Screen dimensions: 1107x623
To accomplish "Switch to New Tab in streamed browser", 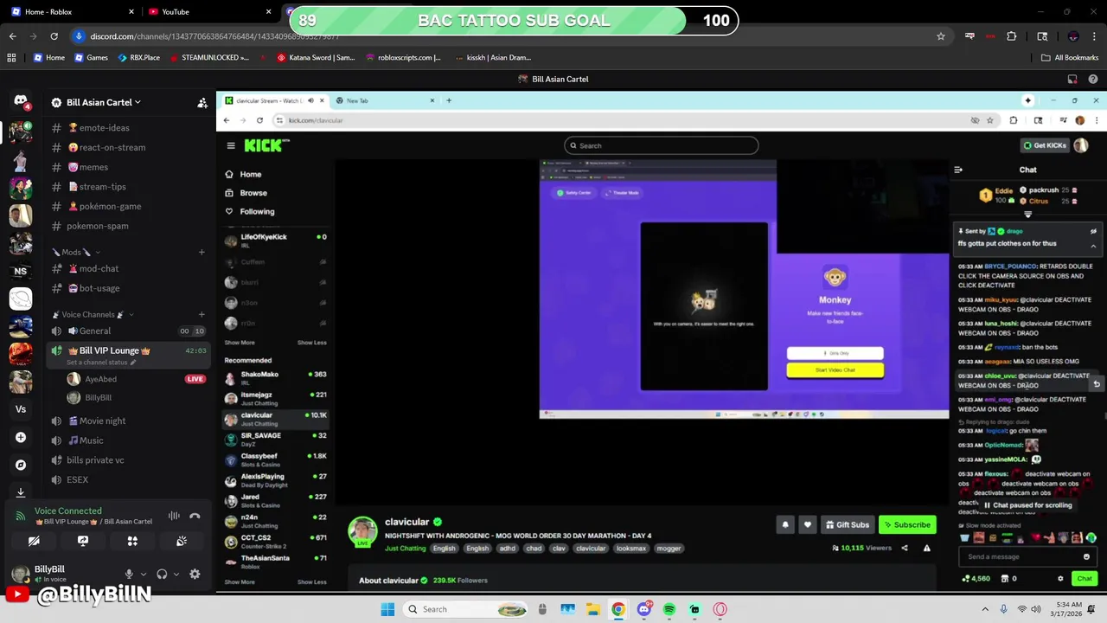I will tap(385, 100).
